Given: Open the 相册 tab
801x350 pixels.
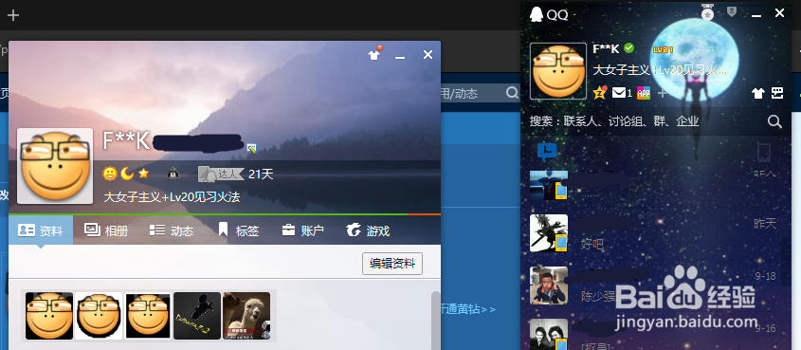Looking at the screenshot, I should point(106,230).
